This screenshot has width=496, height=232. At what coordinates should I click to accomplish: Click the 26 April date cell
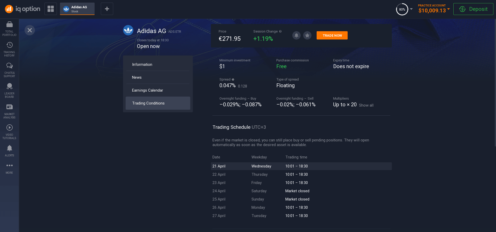[219, 207]
